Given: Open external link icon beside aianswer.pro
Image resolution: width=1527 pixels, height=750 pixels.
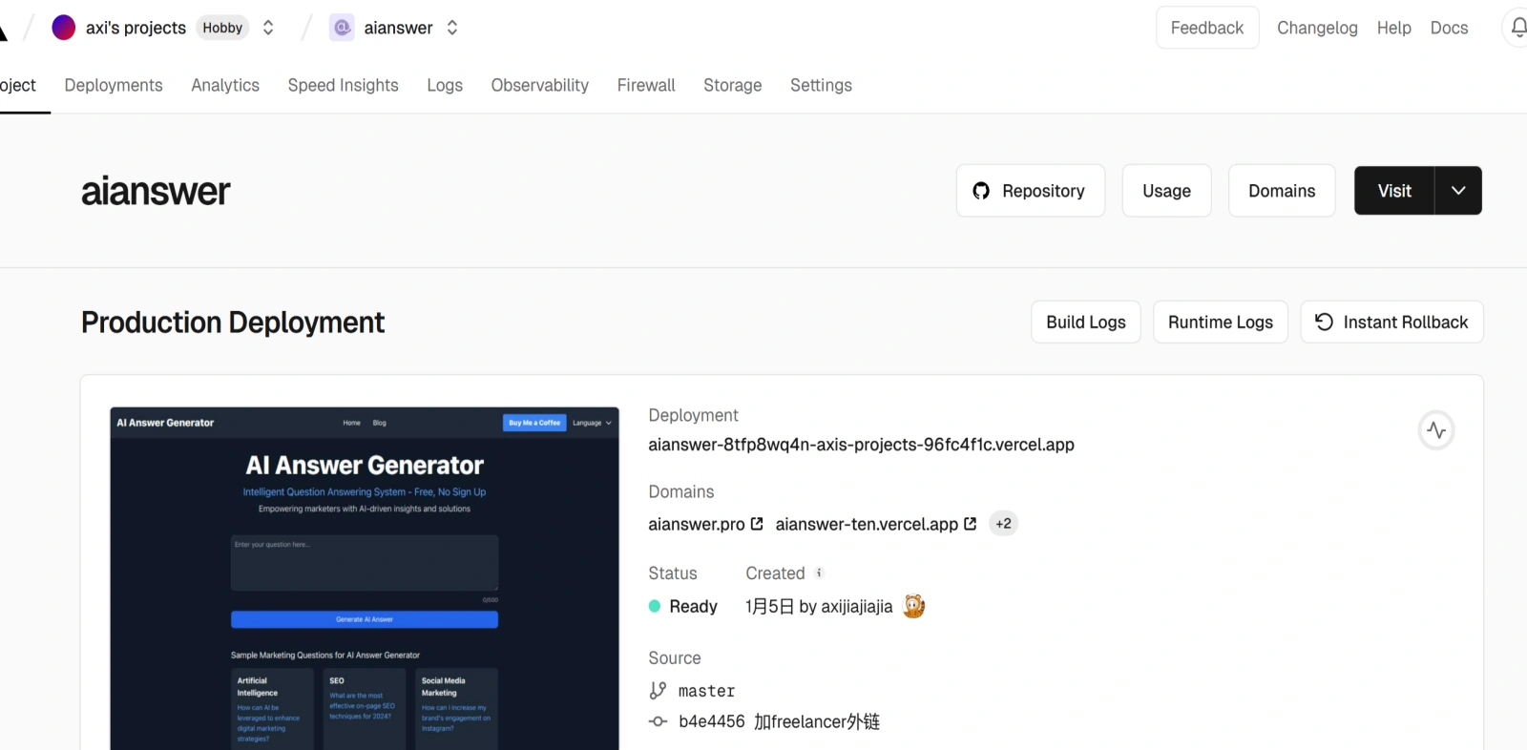Looking at the screenshot, I should click(757, 524).
